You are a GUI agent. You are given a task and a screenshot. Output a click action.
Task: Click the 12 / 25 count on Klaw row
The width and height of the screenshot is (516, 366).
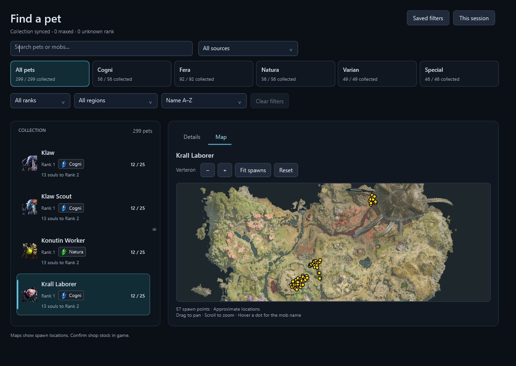137,164
